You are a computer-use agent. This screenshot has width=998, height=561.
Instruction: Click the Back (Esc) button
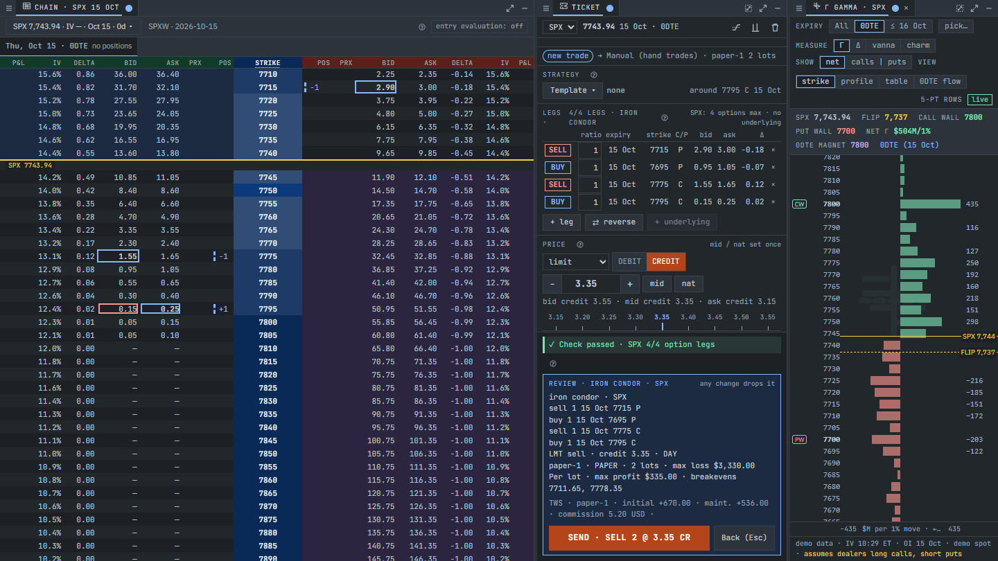pyautogui.click(x=744, y=538)
